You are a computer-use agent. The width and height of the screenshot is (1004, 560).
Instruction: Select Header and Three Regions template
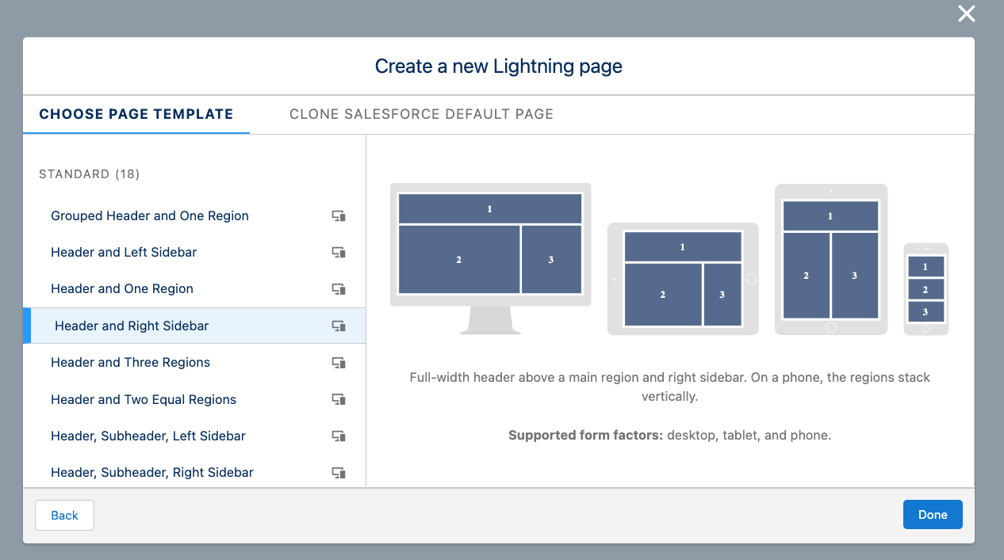pyautogui.click(x=131, y=363)
